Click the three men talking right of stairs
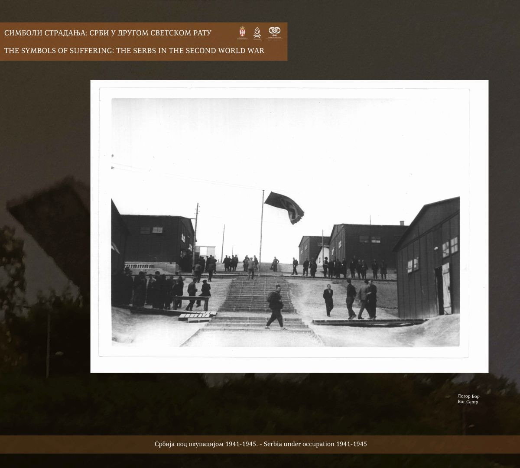This screenshot has width=520, height=468. pyautogui.click(x=361, y=299)
